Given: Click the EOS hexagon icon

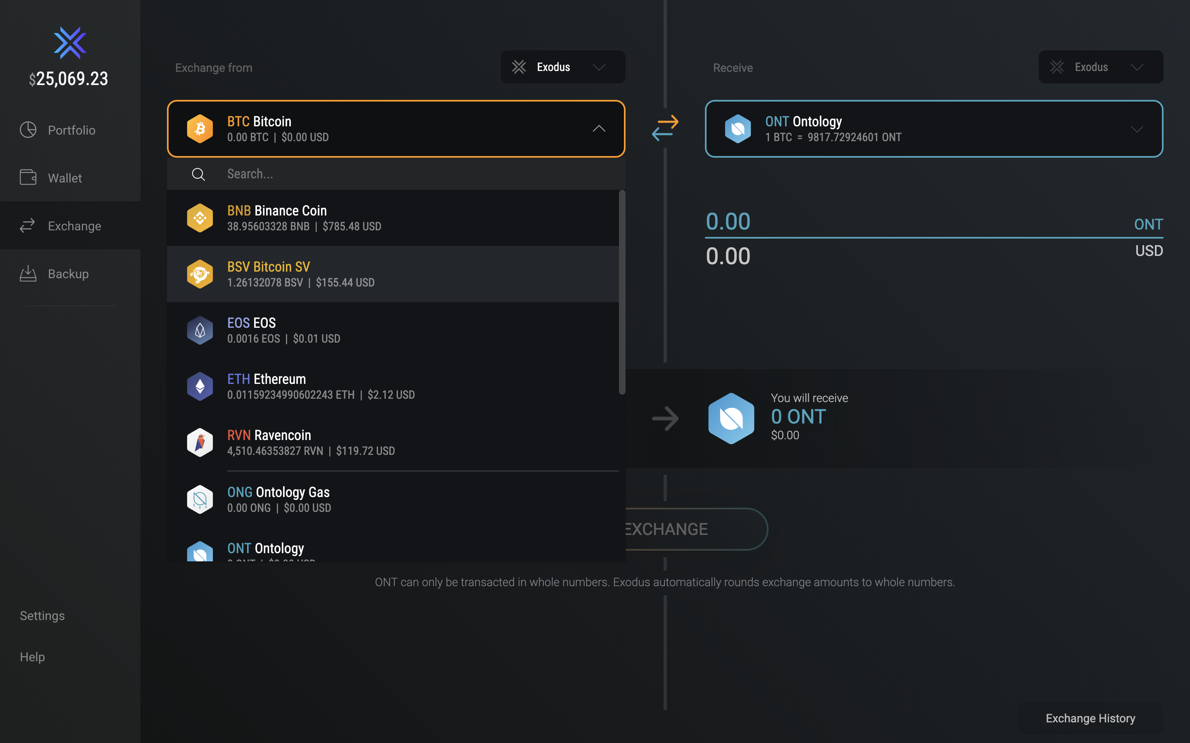Looking at the screenshot, I should pyautogui.click(x=200, y=330).
